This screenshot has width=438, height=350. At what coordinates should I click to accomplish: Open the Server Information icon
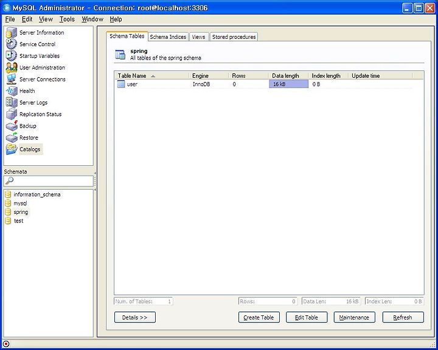[x=12, y=32]
